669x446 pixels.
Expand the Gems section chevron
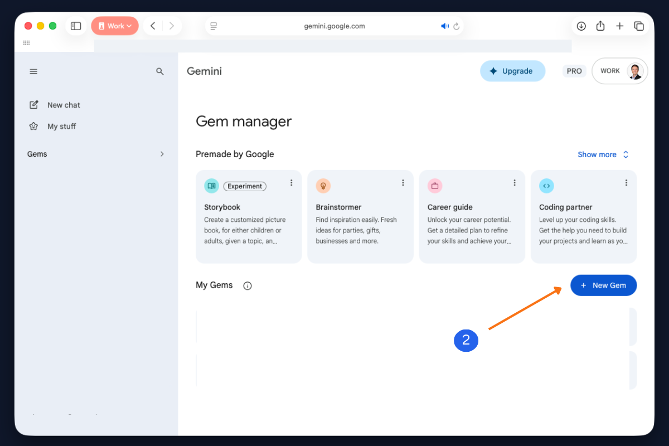(162, 154)
